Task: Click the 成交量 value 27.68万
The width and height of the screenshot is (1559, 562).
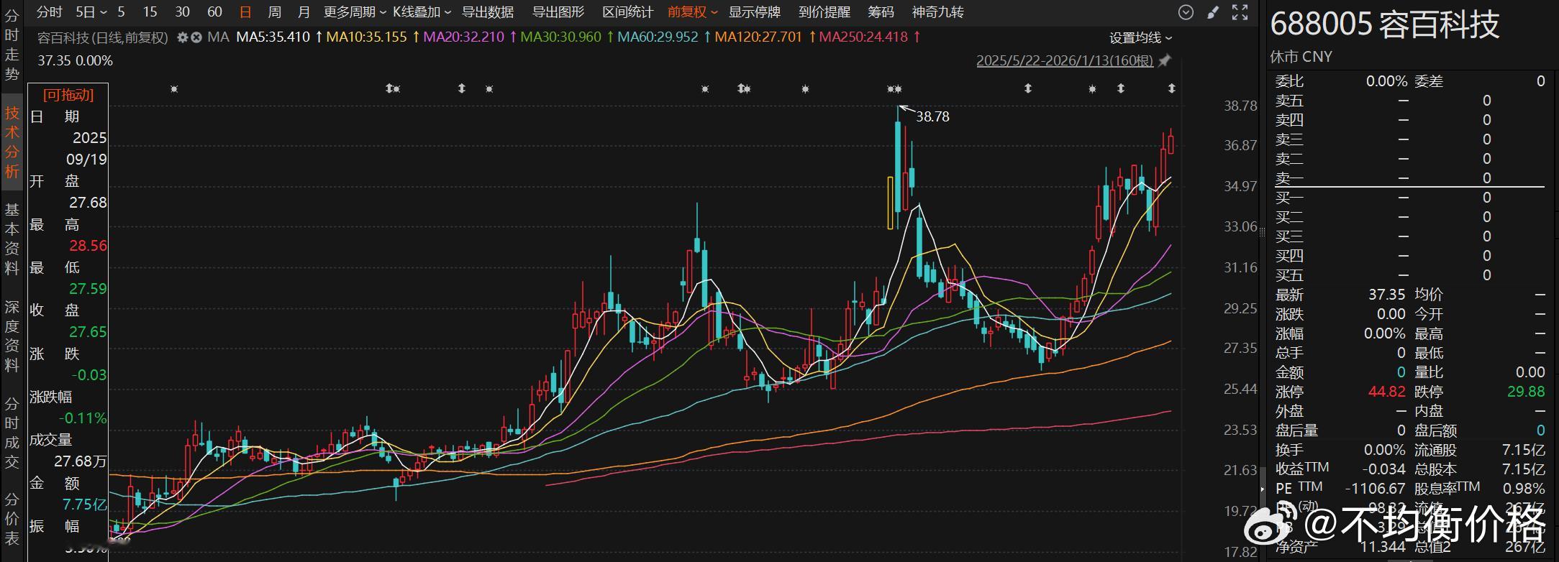Action: pos(81,461)
